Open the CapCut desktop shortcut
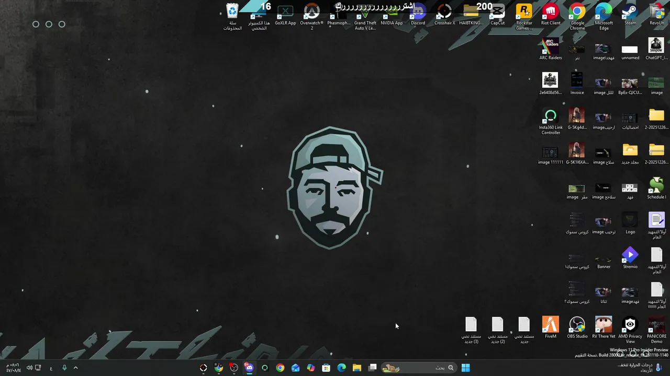Screen dimensions: 670x376 pos(497,15)
